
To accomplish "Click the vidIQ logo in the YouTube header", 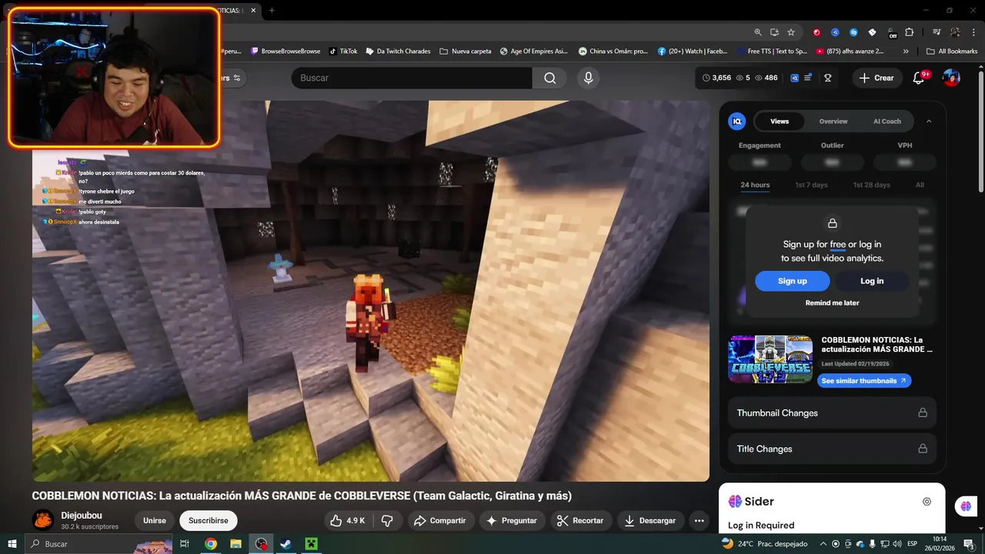I will point(795,78).
